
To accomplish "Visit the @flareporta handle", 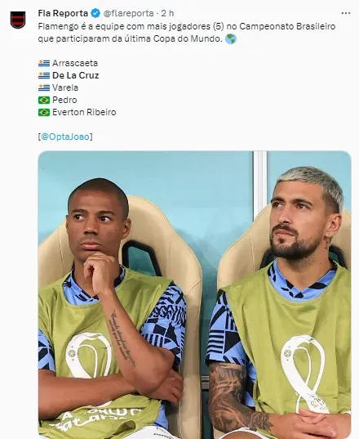I will click(129, 13).
